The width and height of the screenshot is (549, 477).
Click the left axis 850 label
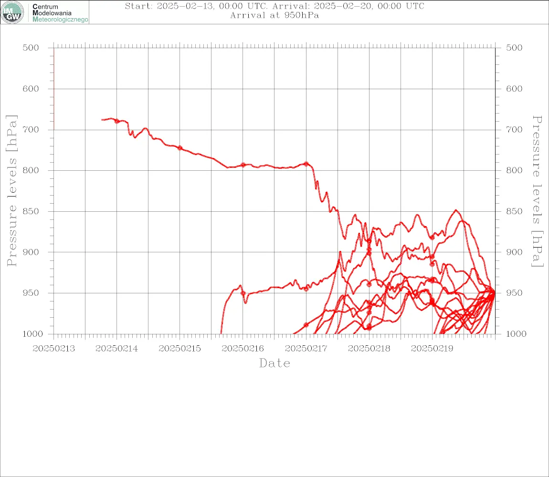pyautogui.click(x=31, y=211)
